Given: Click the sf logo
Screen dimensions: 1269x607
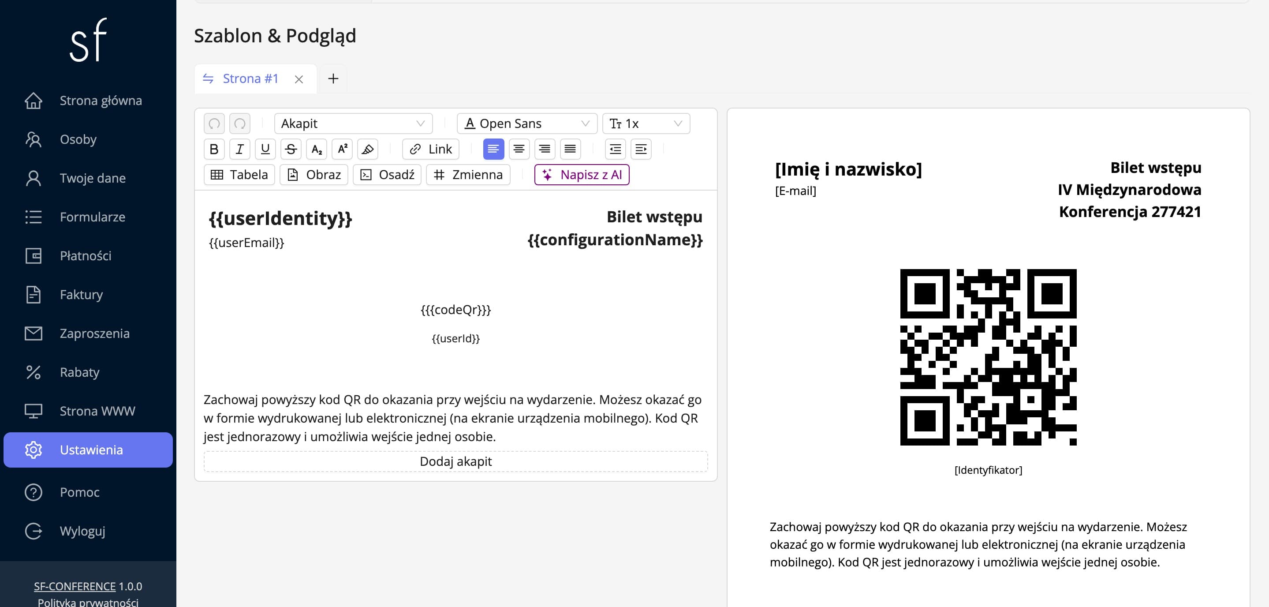Looking at the screenshot, I should 88,41.
